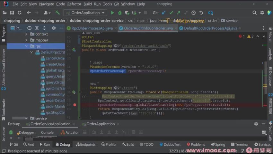
Task: Open Database side panel
Action: [270, 76]
